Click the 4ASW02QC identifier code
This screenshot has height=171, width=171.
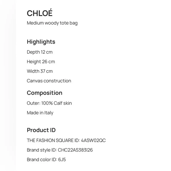[93, 140]
